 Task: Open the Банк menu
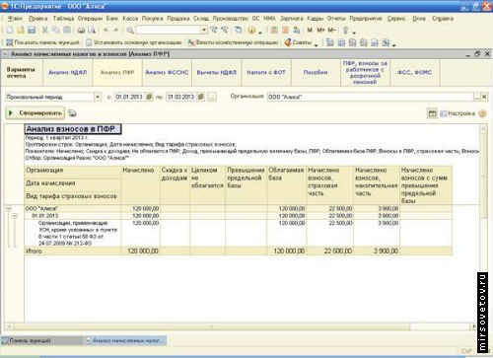pyautogui.click(x=112, y=19)
